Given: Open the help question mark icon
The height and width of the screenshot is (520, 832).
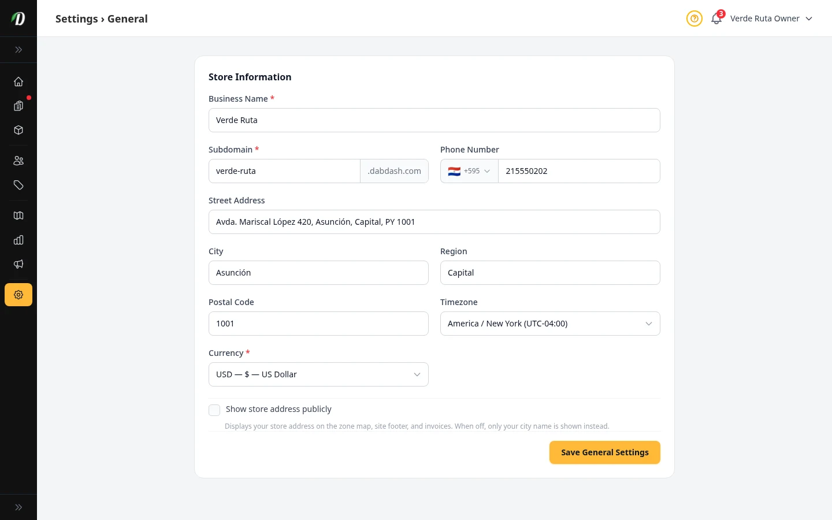Looking at the screenshot, I should (x=694, y=18).
